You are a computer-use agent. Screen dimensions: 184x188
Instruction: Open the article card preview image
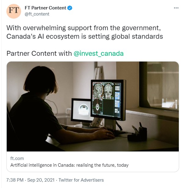coord(92,106)
